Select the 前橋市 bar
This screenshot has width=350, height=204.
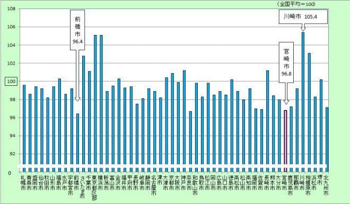tap(77, 143)
